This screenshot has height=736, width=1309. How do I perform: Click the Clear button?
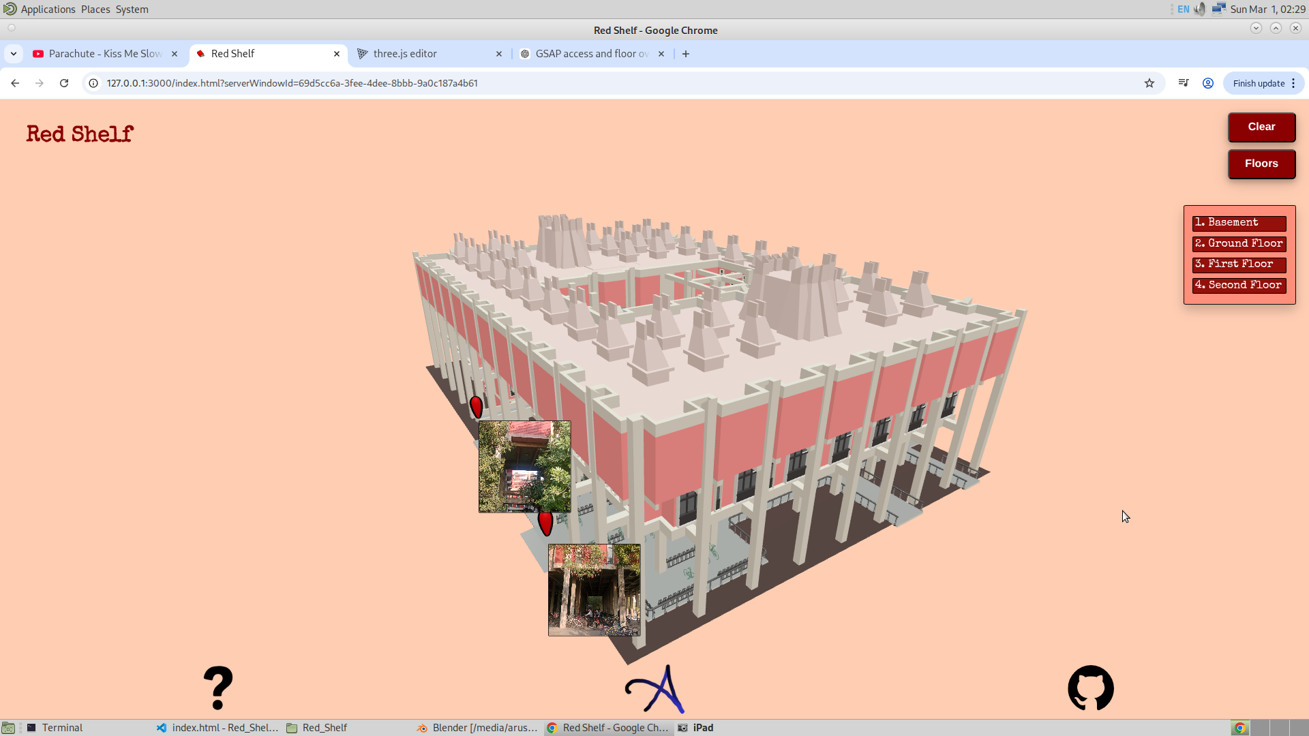pos(1261,127)
